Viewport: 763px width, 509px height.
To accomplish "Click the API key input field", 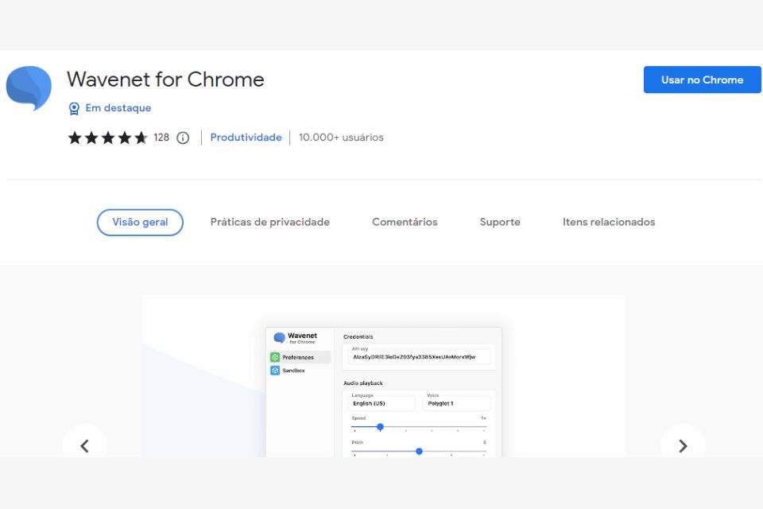I will (x=419, y=356).
